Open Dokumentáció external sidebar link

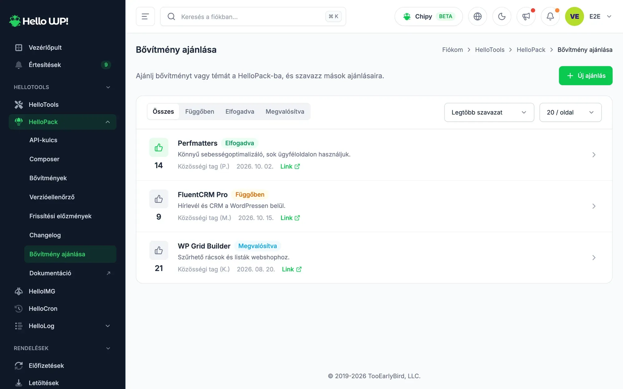click(70, 273)
